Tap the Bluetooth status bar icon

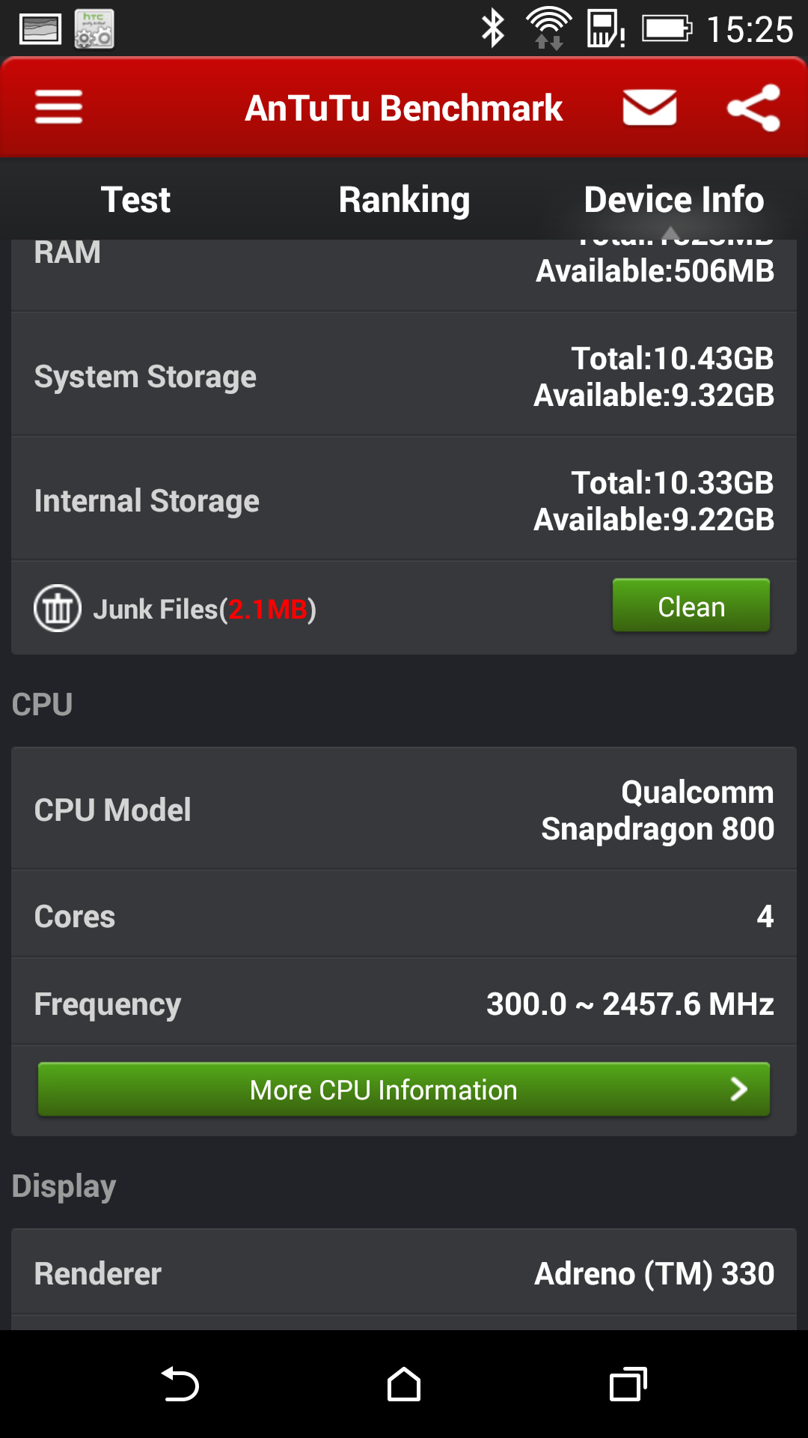493,29
